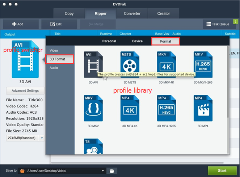
Task: Open the Personal profile tab
Action: tap(109, 41)
